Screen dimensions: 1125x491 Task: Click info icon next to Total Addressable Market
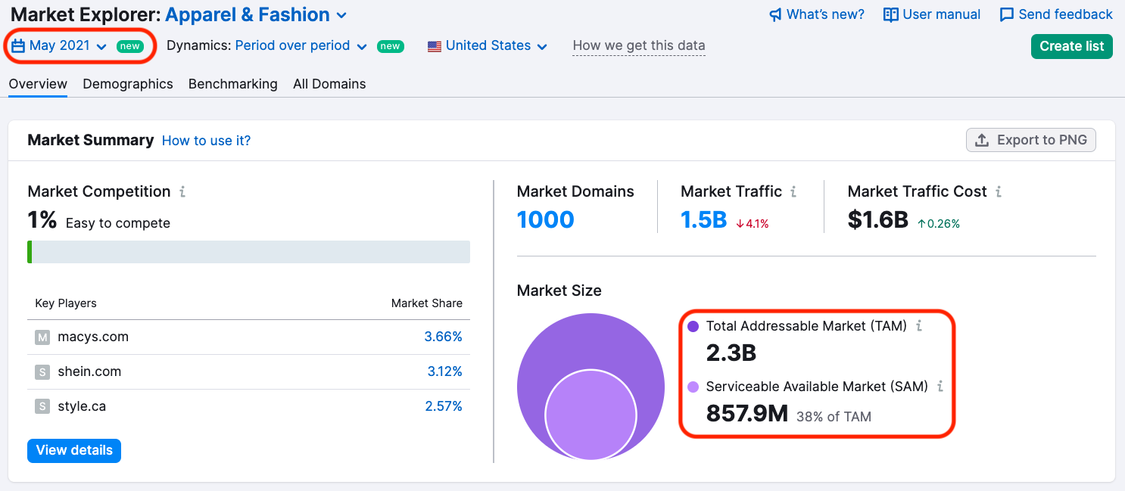(919, 326)
